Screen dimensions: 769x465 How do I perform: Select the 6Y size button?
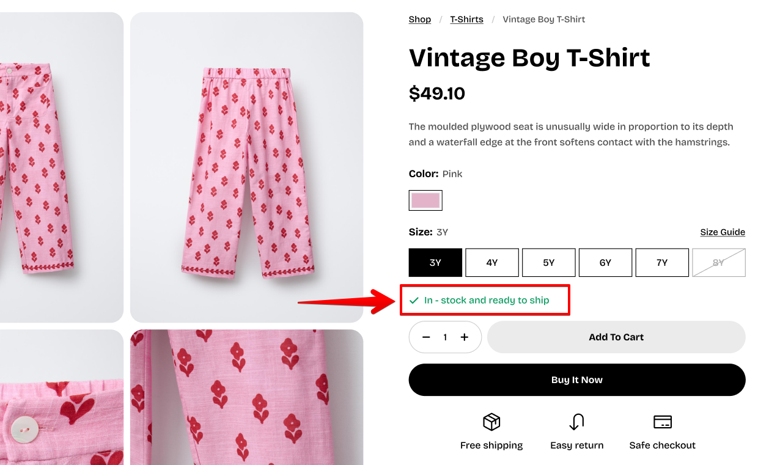pos(605,263)
